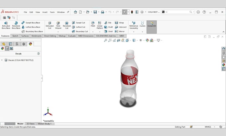View Appearances in DisplayManager
The image size is (226, 136).
[x=2, y=49]
